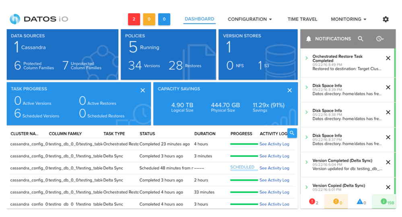Open the Policies Running card
This screenshot has height=217, width=402.
click(169, 55)
